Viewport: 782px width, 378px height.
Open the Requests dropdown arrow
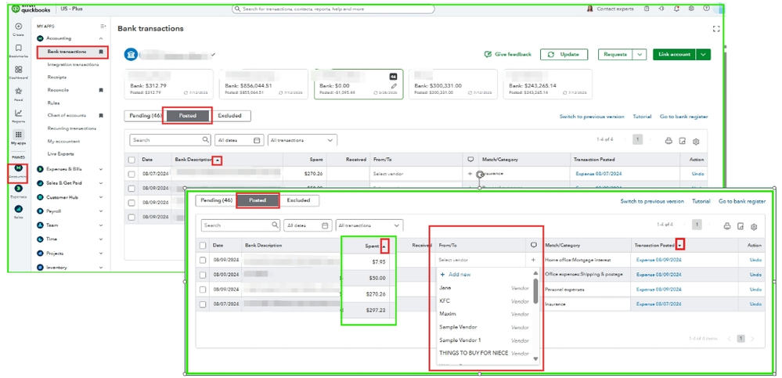pos(640,54)
